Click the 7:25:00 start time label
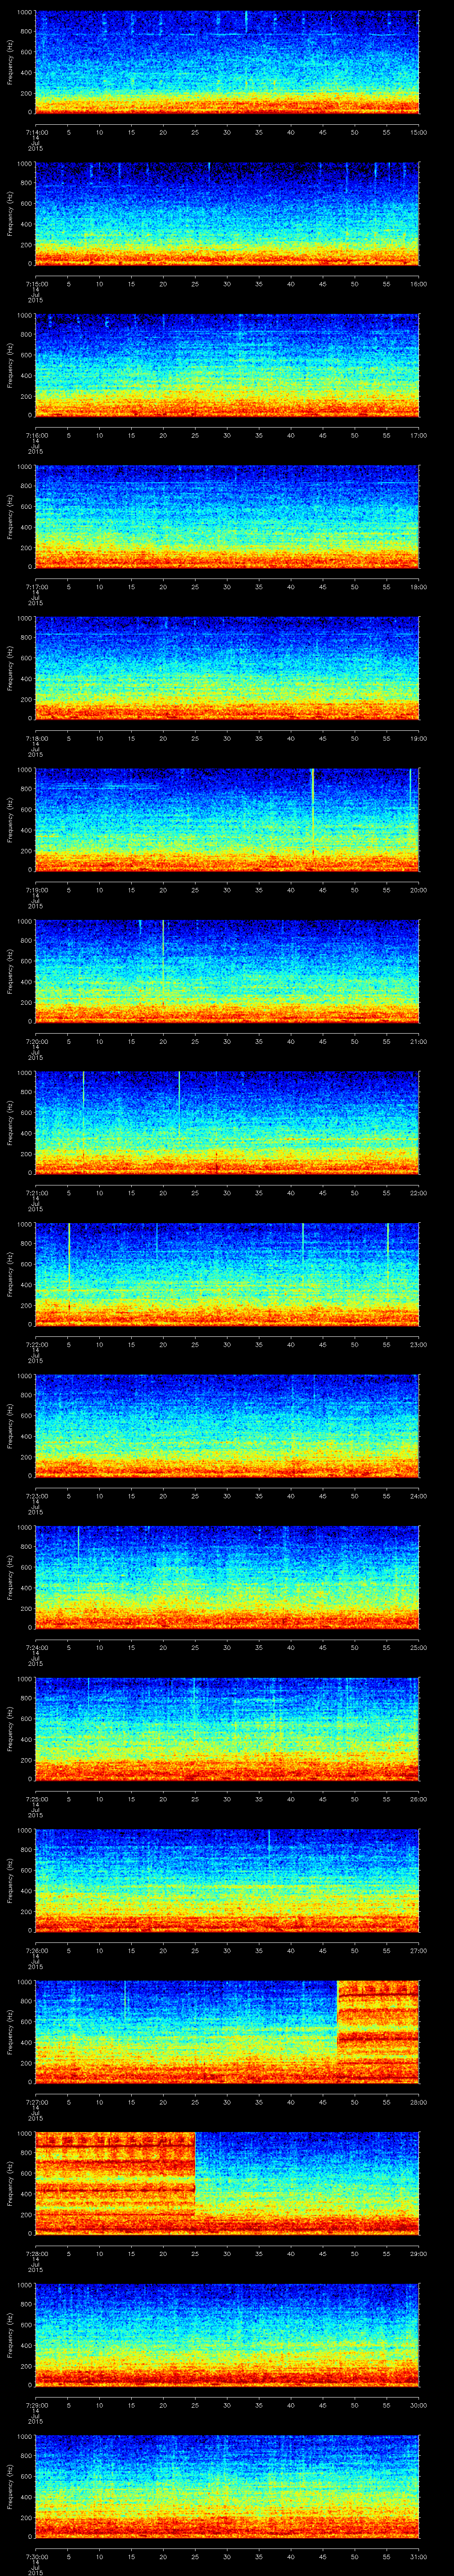 (36, 1799)
